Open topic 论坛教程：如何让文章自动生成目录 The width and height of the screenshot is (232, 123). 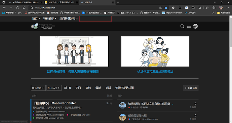click(x=149, y=104)
